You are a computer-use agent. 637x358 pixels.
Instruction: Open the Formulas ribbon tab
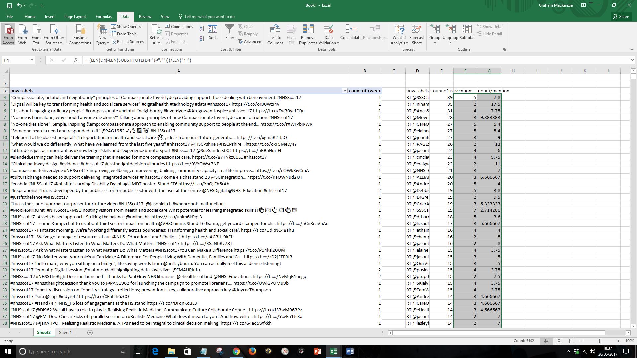click(x=104, y=16)
